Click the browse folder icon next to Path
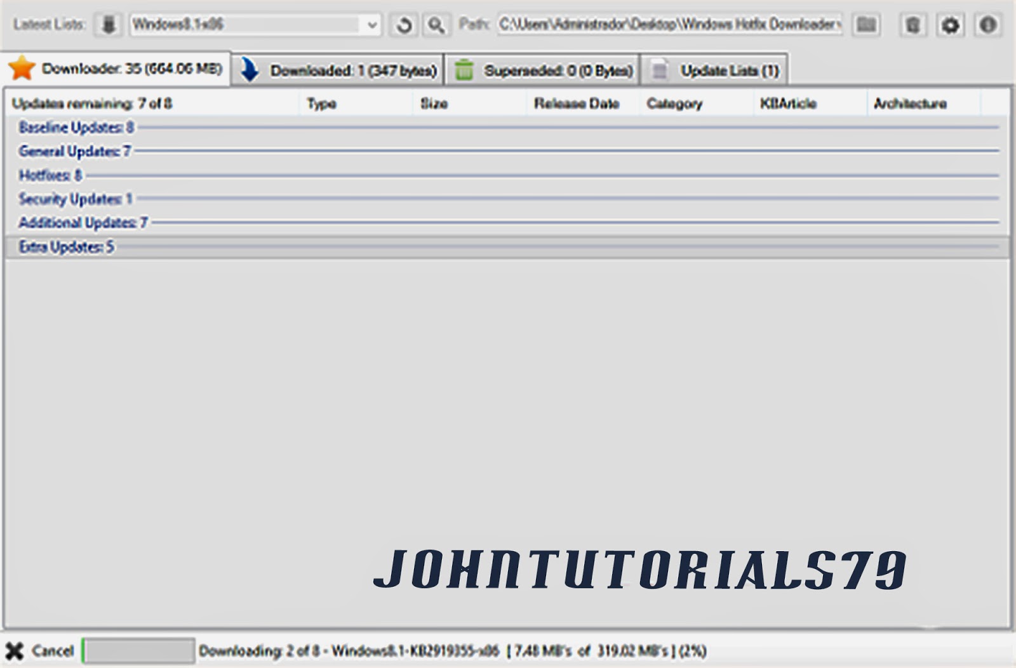 point(866,25)
